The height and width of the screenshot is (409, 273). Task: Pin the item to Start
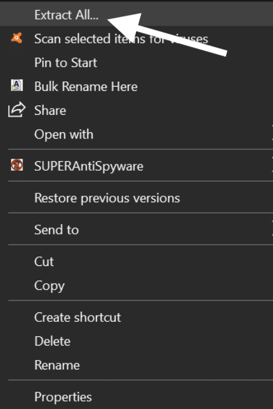tap(66, 63)
